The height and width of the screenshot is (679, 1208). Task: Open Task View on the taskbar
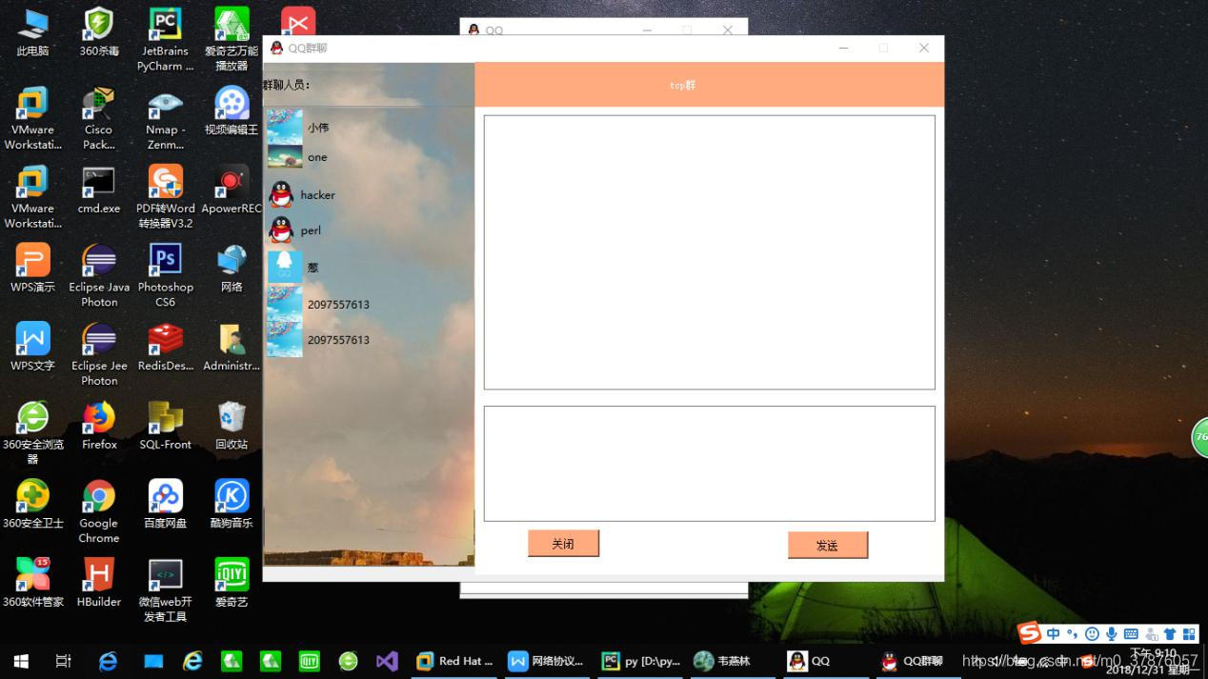pyautogui.click(x=63, y=660)
